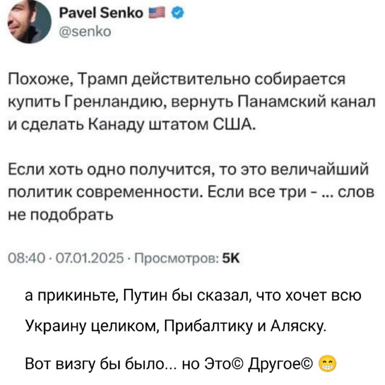The width and height of the screenshot is (385, 385).
Task: Click the copyright symbol after Другое
Action: pos(306,364)
